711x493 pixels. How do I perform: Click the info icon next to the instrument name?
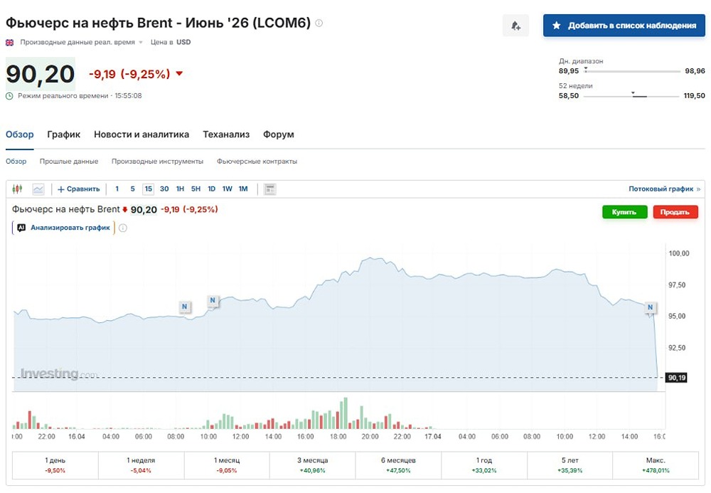[x=320, y=21]
